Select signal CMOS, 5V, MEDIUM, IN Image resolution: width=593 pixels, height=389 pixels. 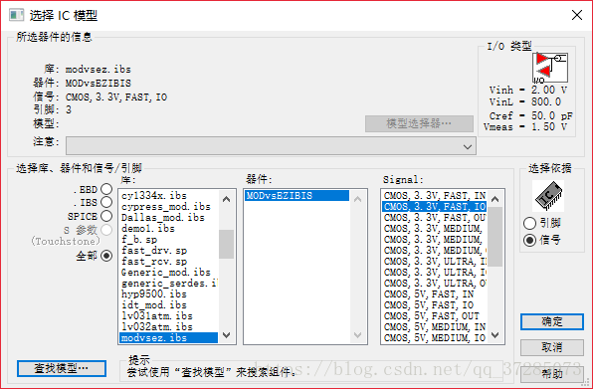pyautogui.click(x=434, y=327)
